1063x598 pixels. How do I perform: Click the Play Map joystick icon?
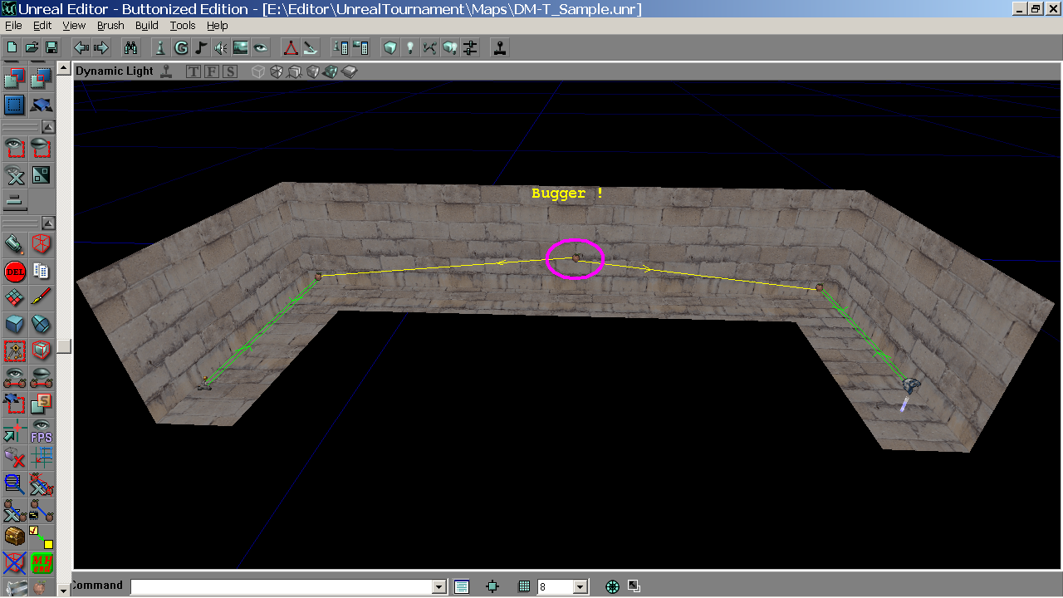pos(500,48)
